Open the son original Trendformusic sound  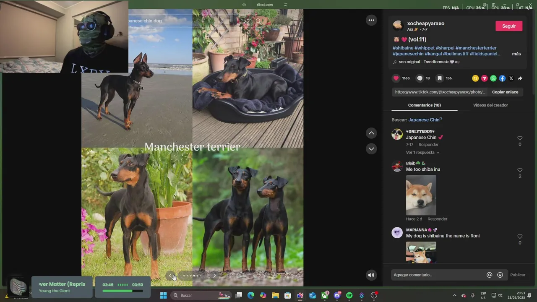426,62
